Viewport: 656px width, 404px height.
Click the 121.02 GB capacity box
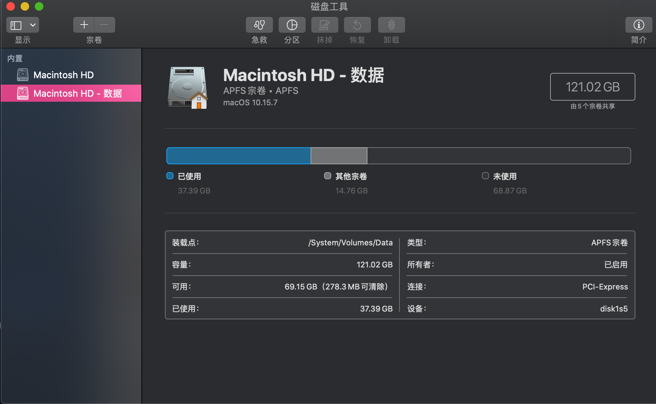[x=593, y=87]
